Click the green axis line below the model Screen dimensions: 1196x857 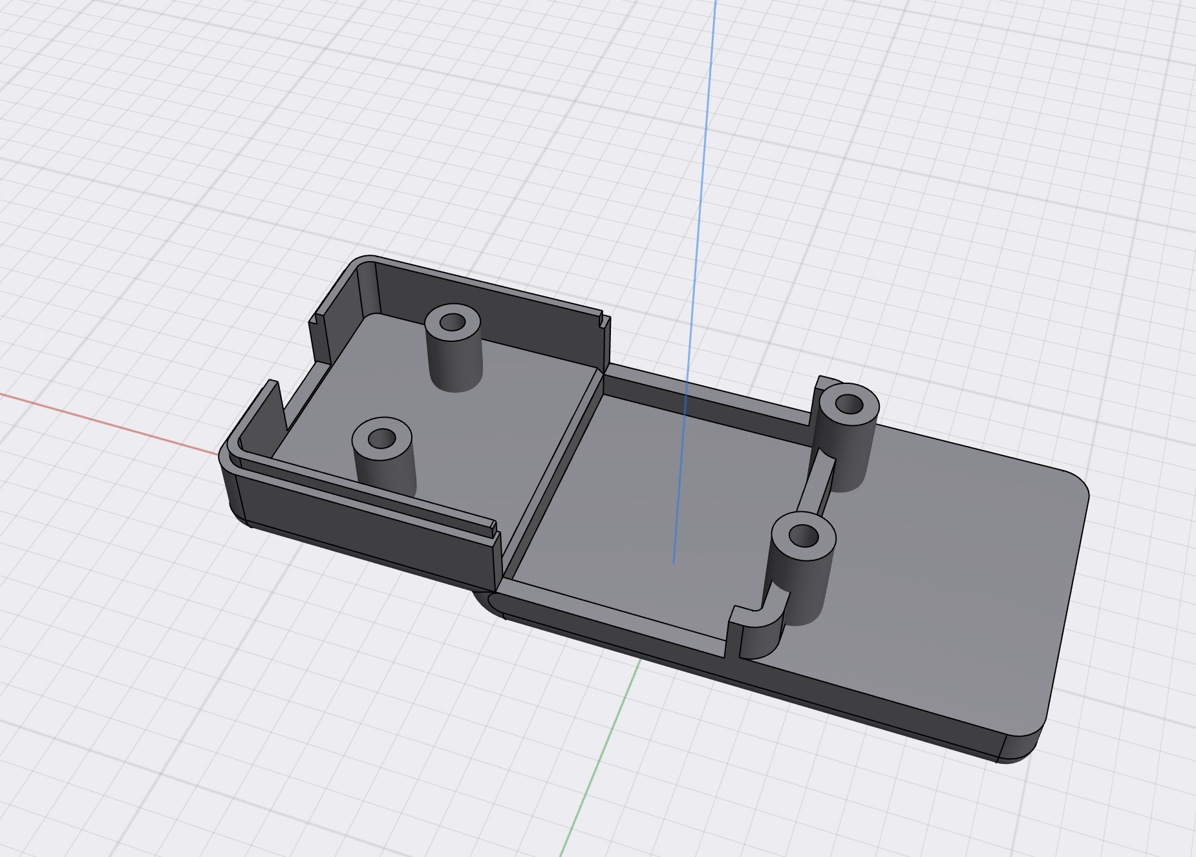coord(599,757)
